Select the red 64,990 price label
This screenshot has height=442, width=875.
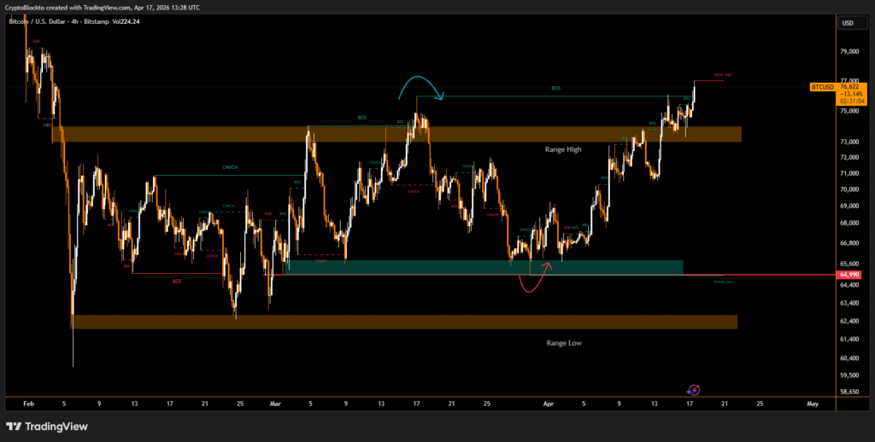(x=849, y=275)
